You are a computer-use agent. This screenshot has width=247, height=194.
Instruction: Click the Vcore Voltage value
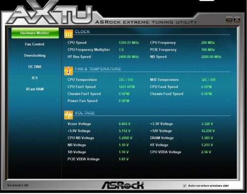[x=124, y=124]
